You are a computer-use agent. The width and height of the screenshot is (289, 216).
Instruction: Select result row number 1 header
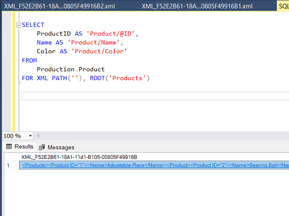[12, 165]
